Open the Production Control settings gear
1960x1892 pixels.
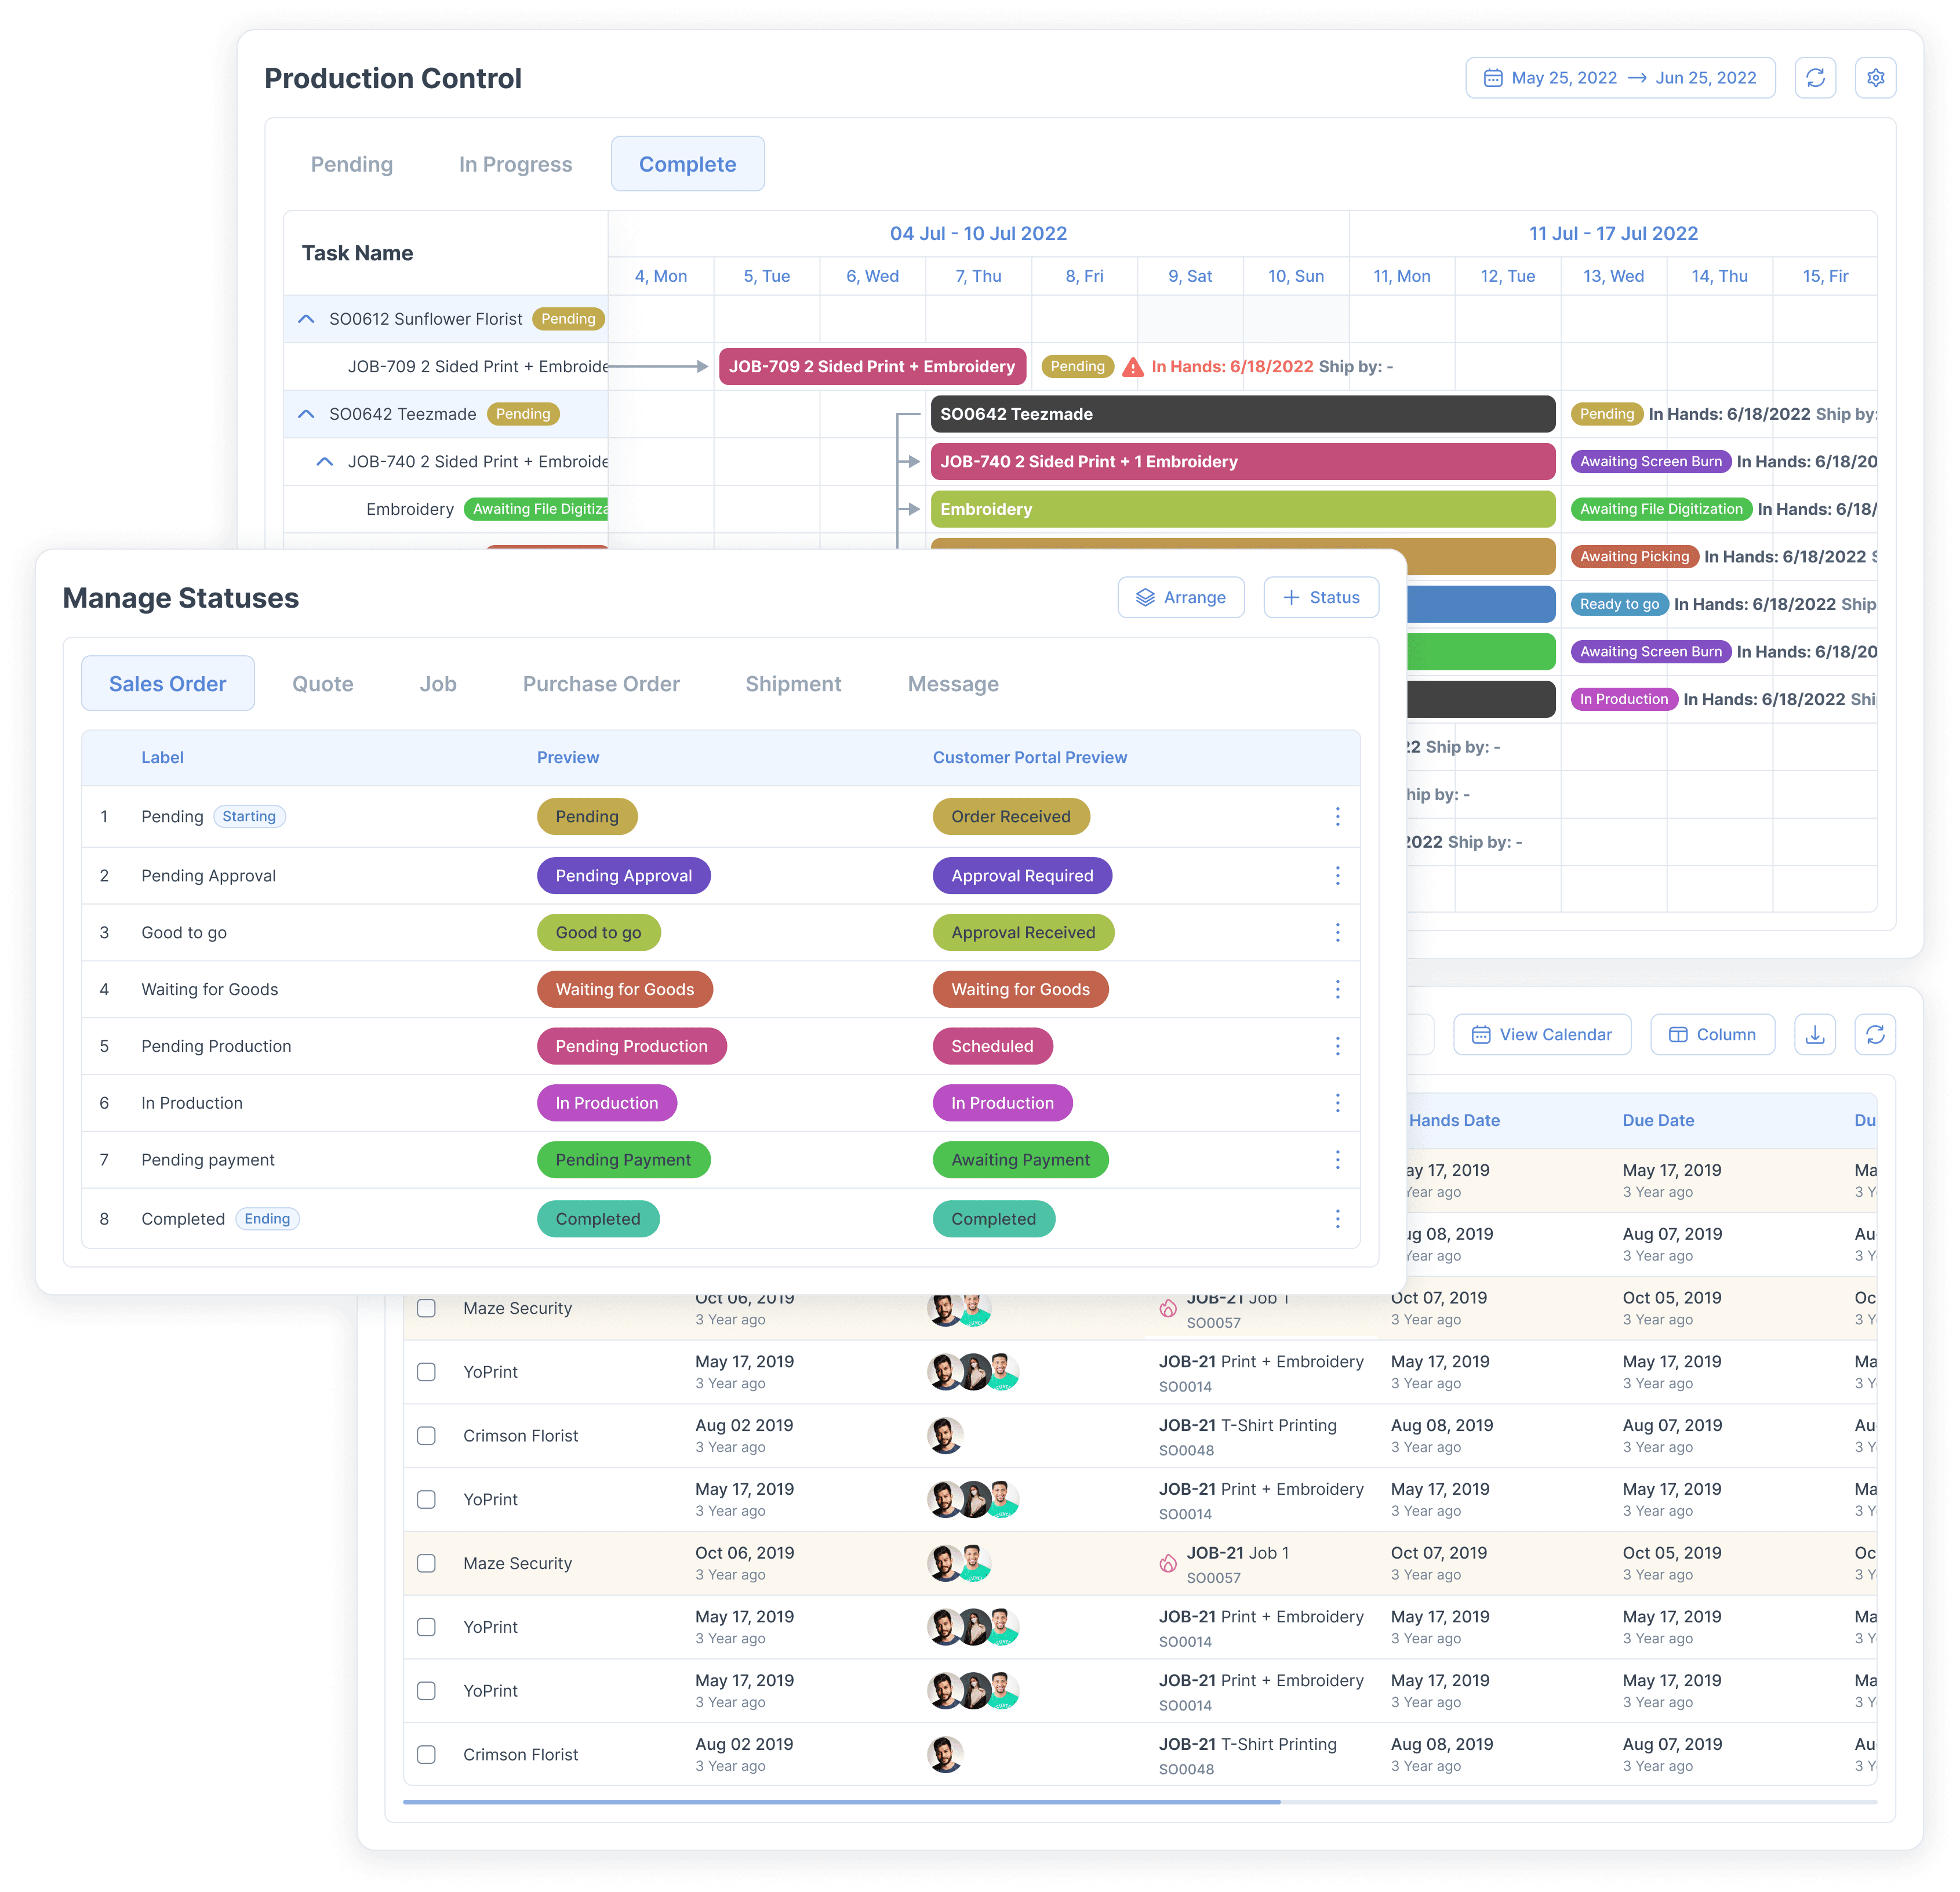point(1875,78)
